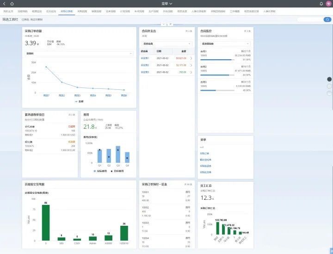Open the dropdown in the 合同监控 card
This screenshot has height=254, width=333.
pos(225,43)
